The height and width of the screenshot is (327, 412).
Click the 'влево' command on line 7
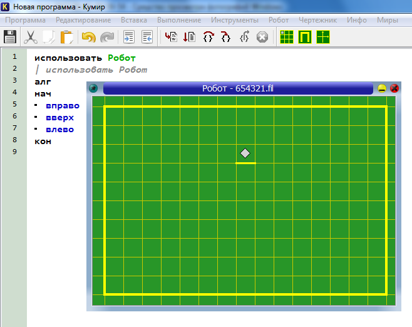pos(59,130)
